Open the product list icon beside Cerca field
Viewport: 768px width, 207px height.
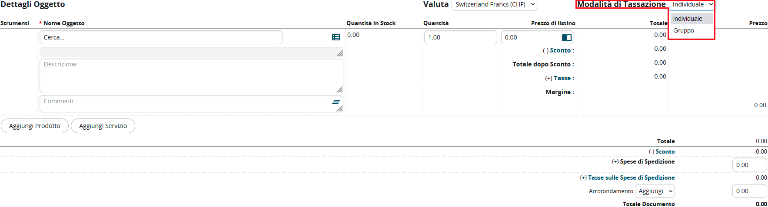pos(336,38)
